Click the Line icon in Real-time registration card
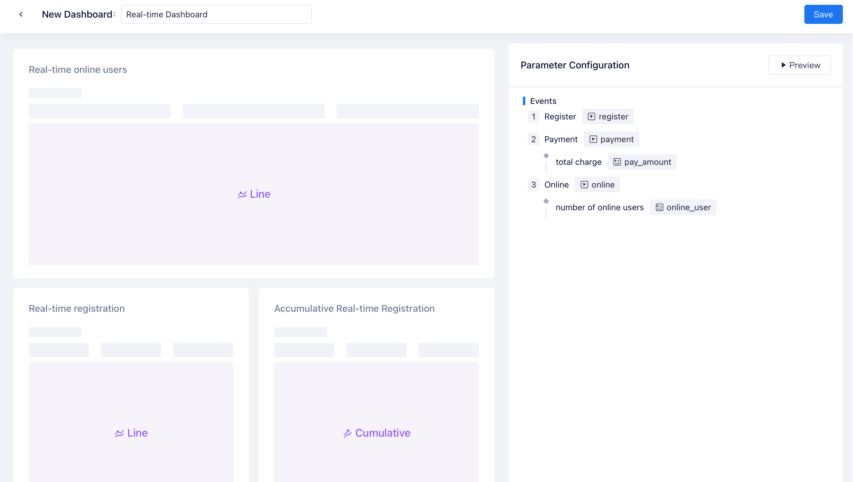Screen dimensions: 853x482 pos(119,433)
